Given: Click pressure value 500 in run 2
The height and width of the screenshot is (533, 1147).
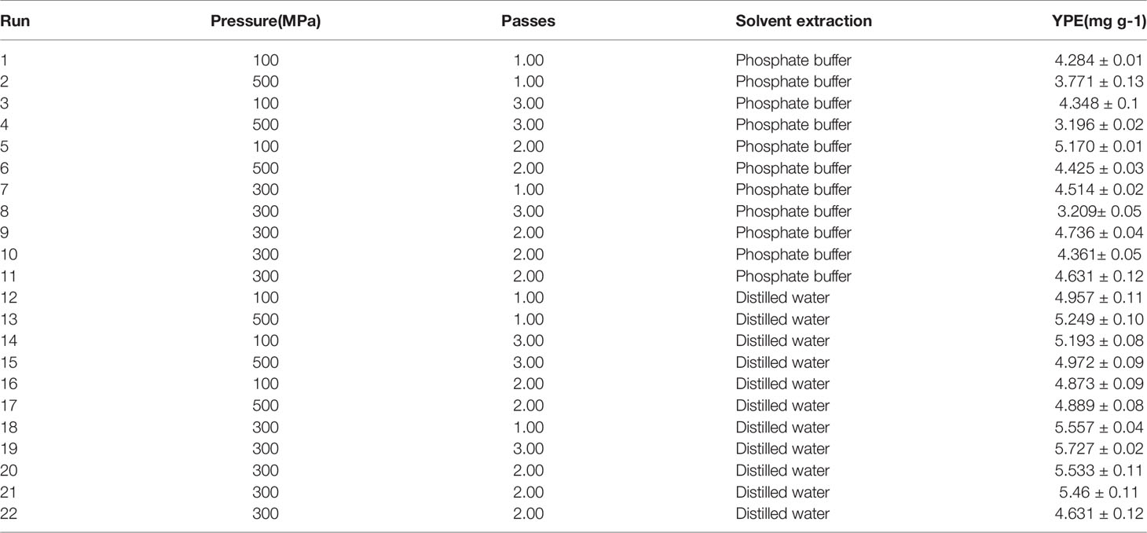Looking at the screenshot, I should click(x=266, y=82).
